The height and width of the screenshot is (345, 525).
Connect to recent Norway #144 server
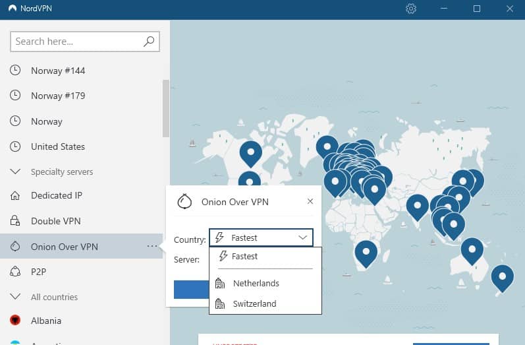[58, 71]
